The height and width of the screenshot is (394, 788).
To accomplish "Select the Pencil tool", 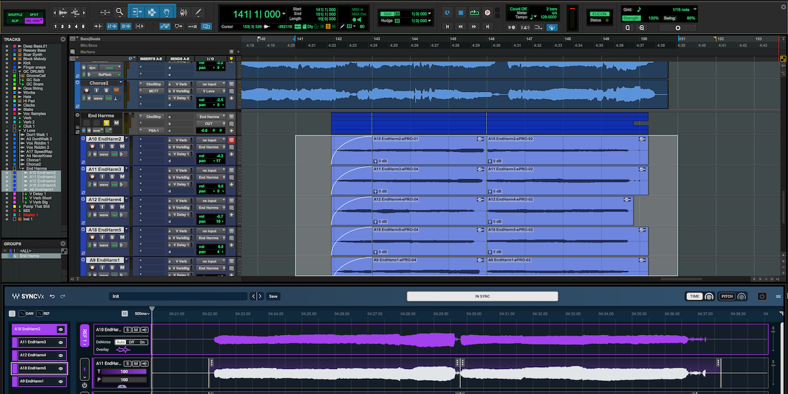I will coord(199,11).
